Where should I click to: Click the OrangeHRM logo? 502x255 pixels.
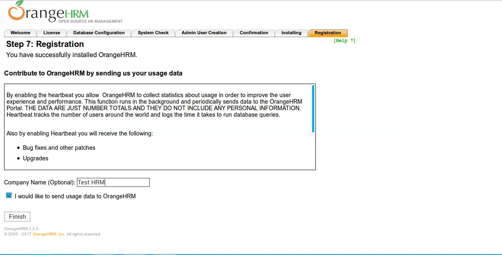click(65, 12)
